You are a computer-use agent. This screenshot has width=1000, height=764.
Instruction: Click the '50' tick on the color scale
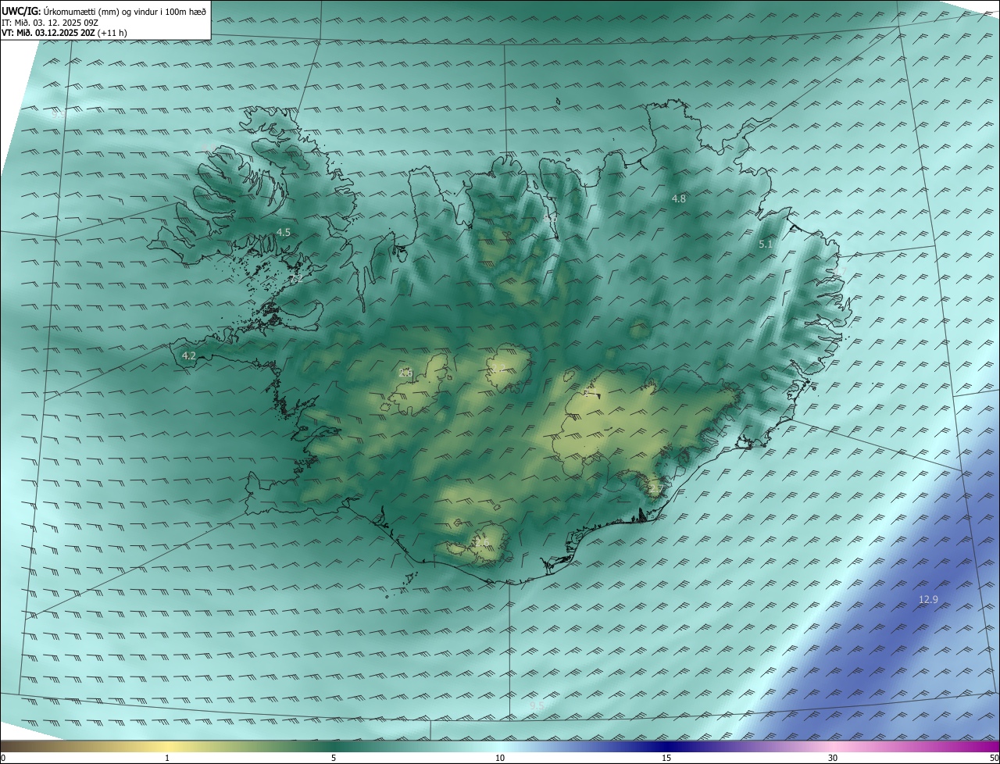click(994, 758)
